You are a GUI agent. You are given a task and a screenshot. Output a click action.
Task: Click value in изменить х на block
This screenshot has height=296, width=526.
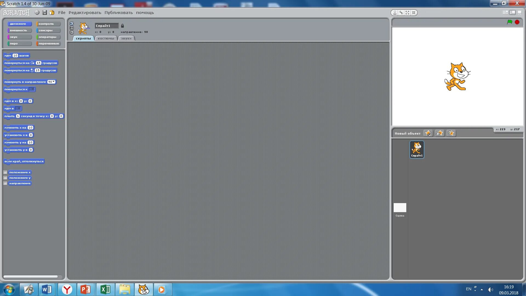tap(30, 128)
